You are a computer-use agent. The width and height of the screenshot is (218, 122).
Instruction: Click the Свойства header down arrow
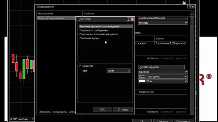192,15
